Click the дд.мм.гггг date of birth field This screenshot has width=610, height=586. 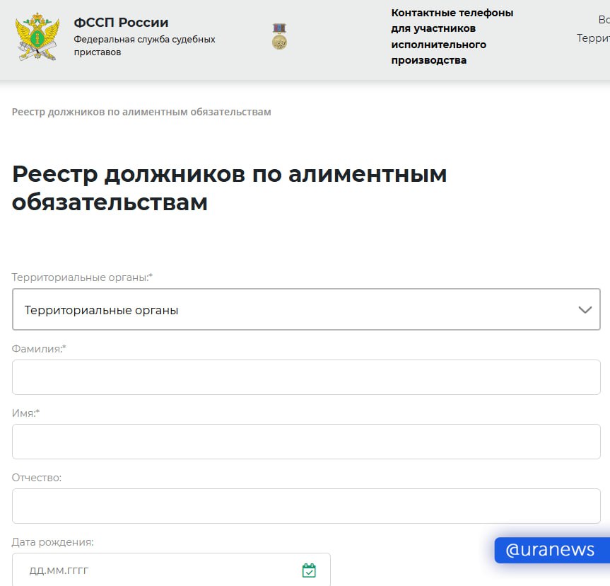156,570
